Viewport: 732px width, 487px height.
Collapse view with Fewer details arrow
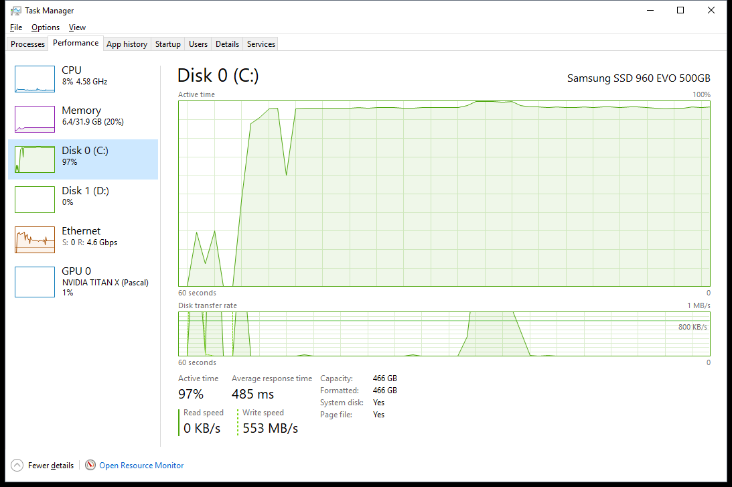17,466
